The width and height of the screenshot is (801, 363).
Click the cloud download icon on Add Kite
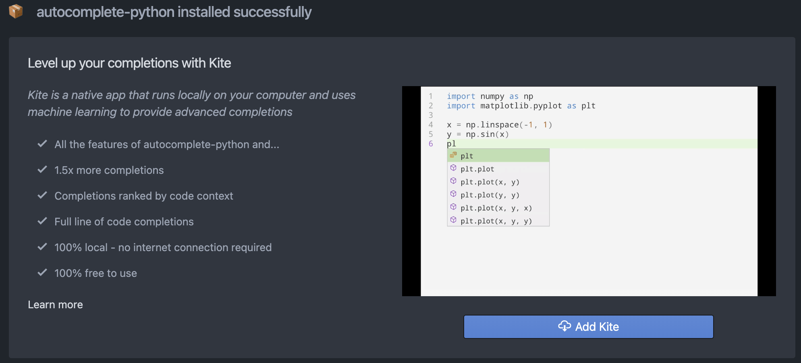point(564,326)
